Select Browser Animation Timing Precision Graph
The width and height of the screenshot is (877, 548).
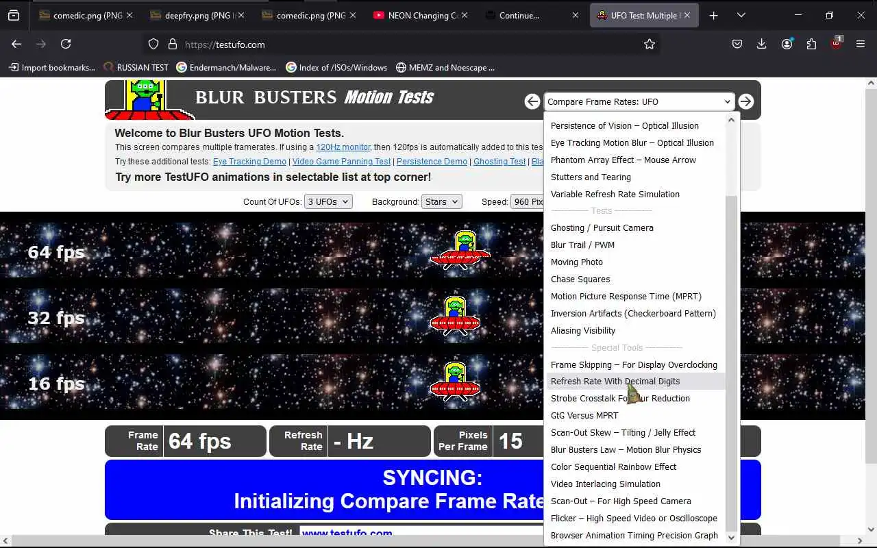point(634,535)
